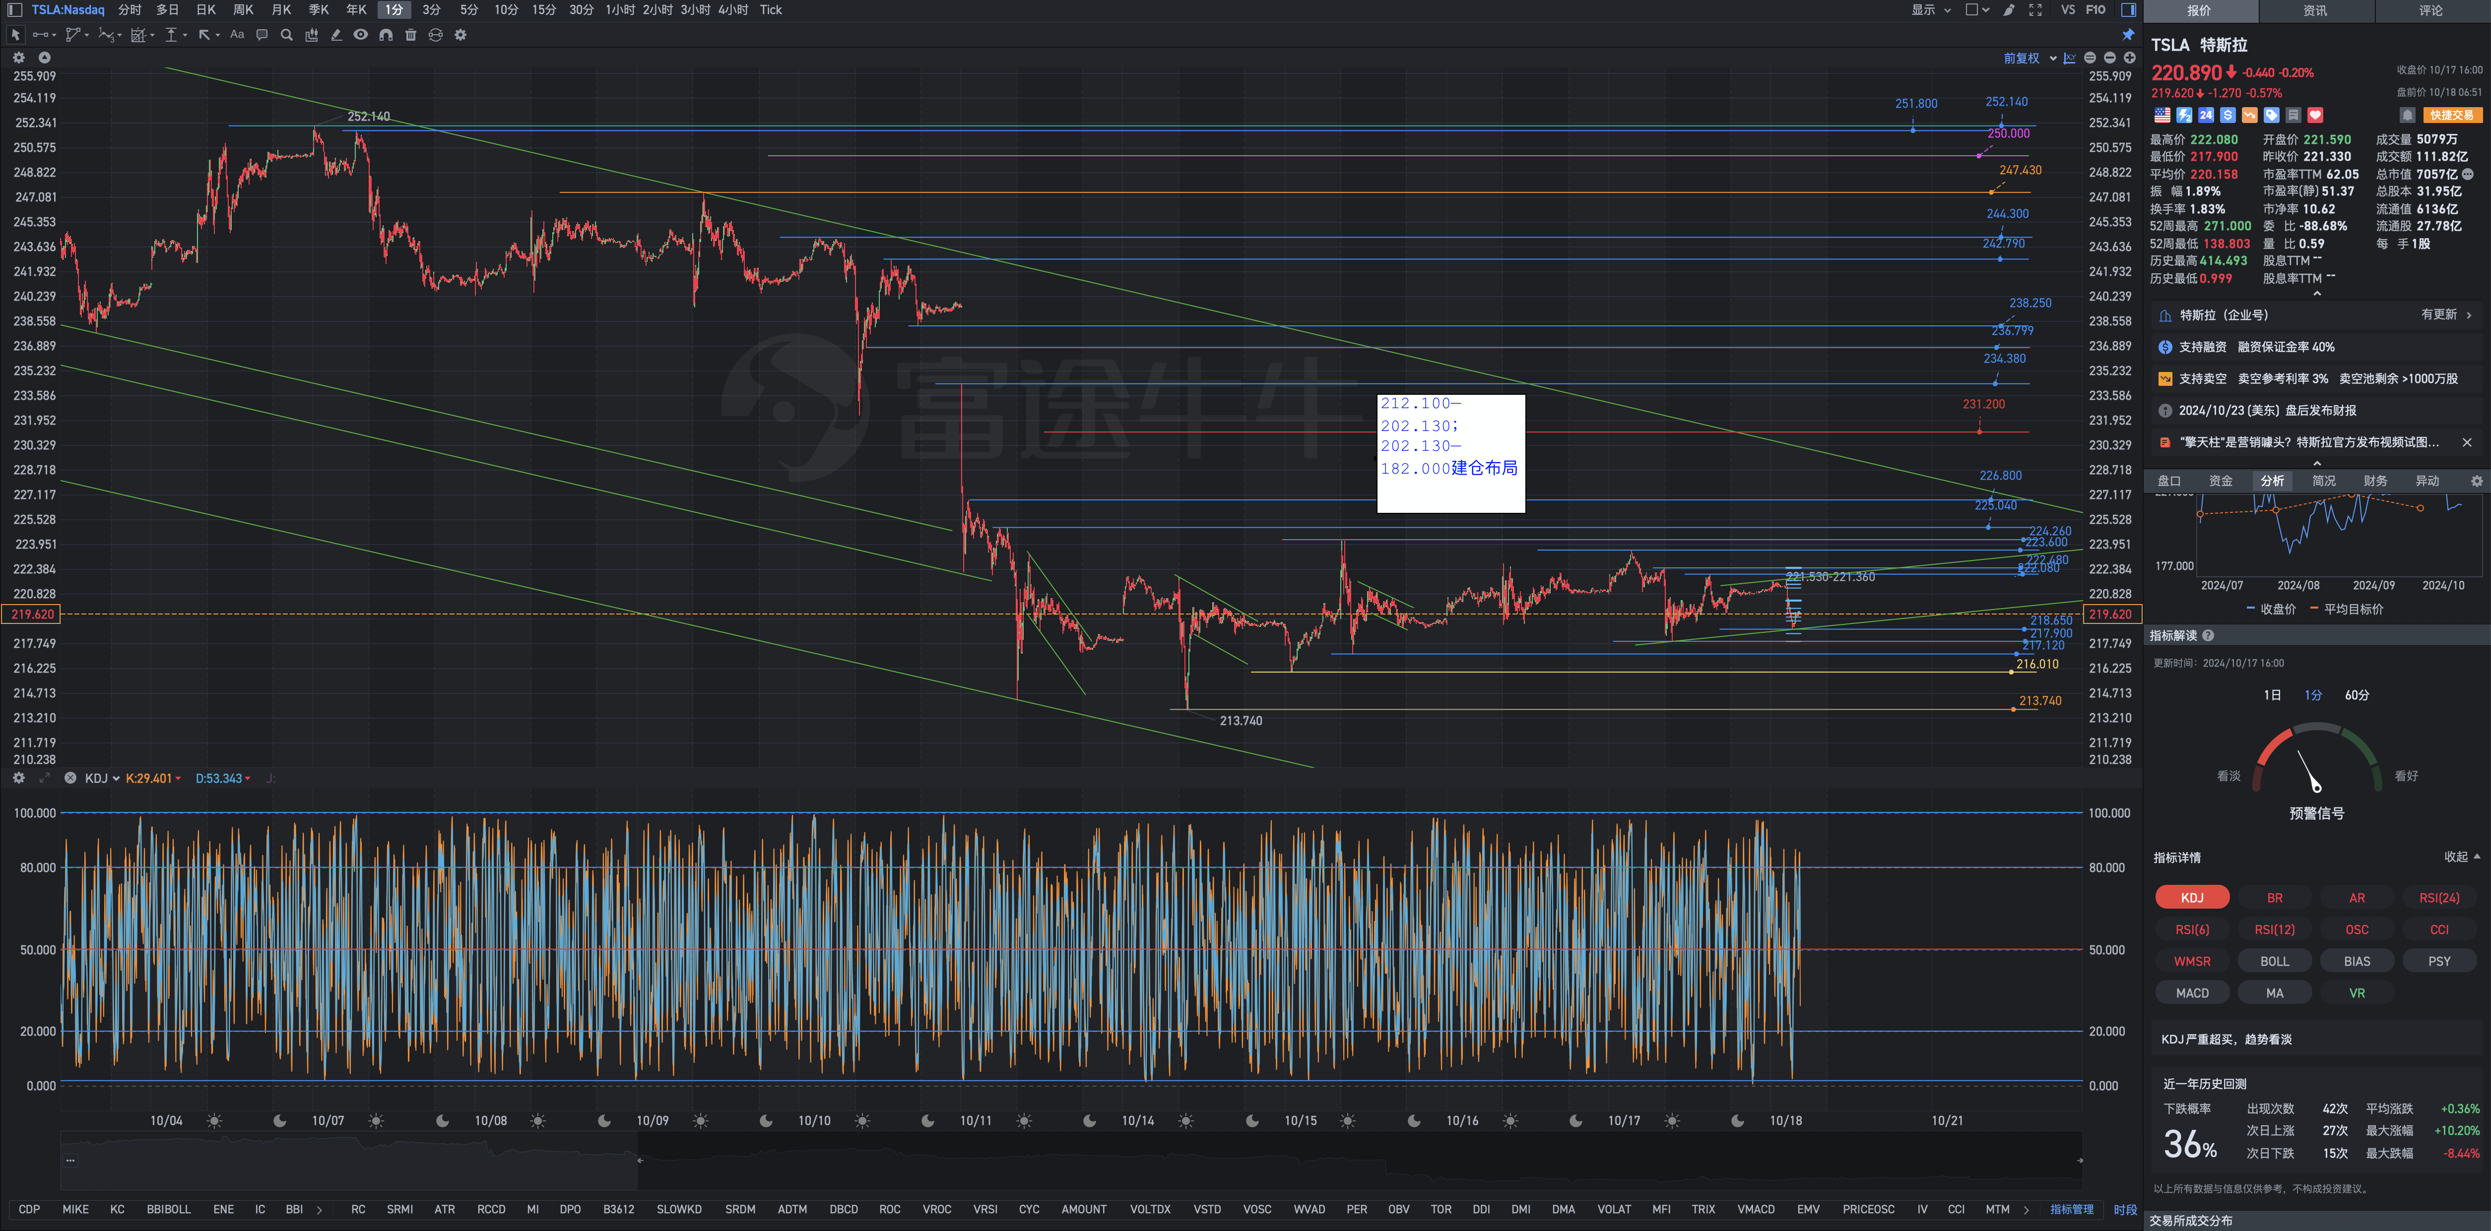Switch to the 评论 tab

(x=2431, y=10)
